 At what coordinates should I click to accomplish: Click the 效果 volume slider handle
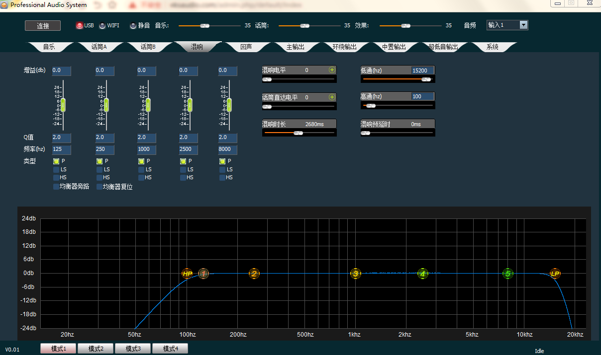click(406, 25)
